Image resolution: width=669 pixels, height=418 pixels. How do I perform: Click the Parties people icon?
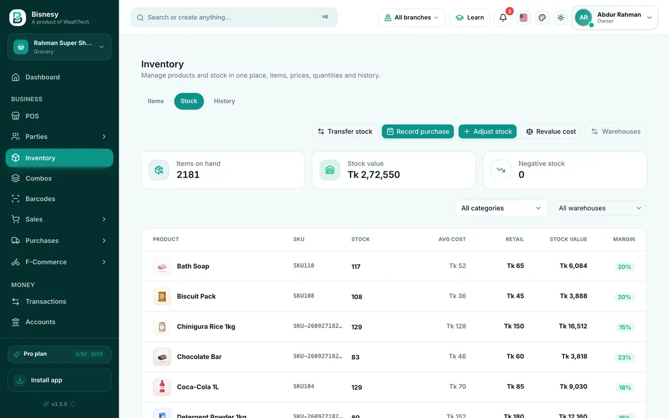tap(16, 136)
